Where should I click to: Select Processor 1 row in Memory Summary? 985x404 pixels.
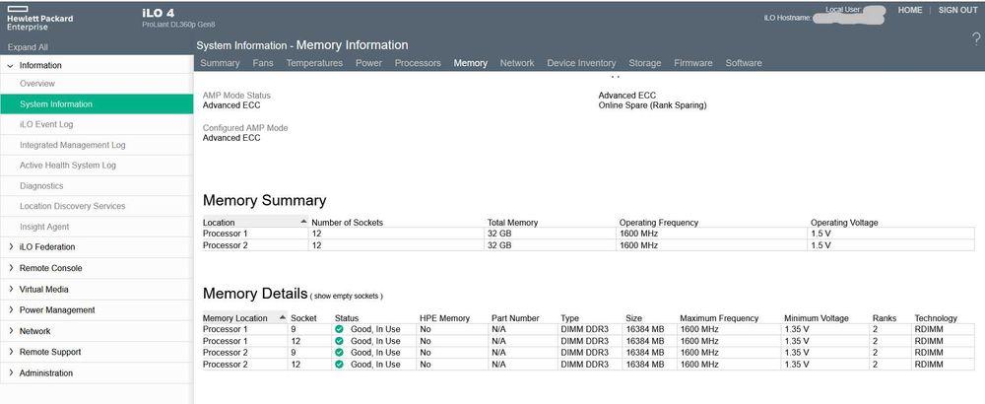(589, 234)
